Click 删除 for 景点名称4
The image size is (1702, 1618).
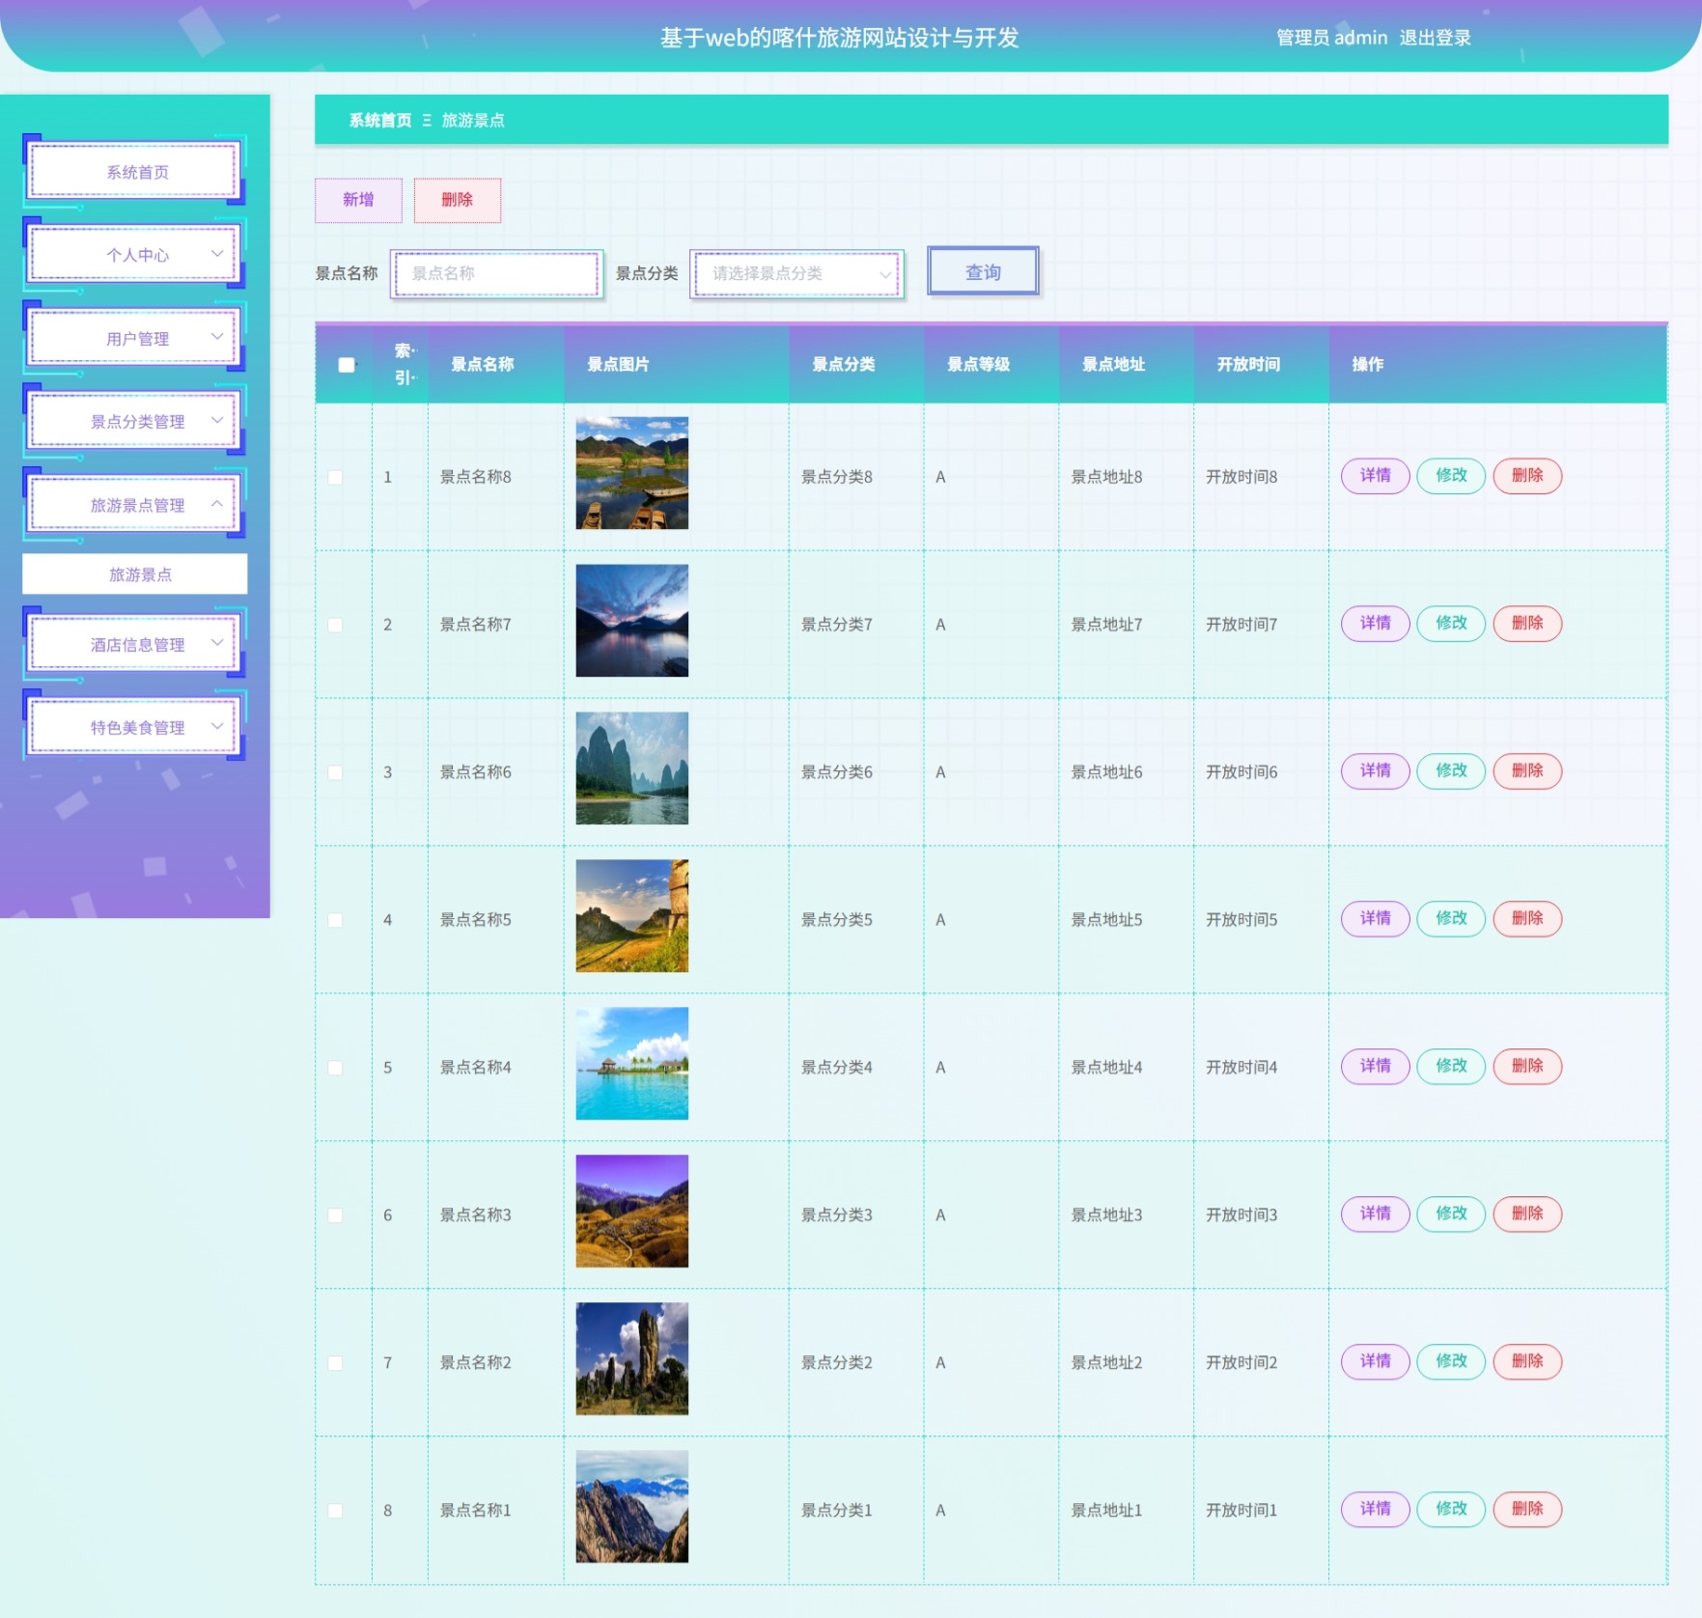click(x=1527, y=1067)
